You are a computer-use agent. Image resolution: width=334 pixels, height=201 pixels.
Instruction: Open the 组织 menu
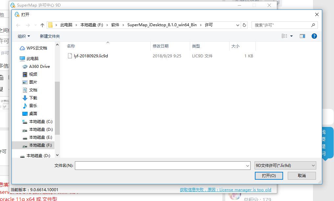[24, 36]
